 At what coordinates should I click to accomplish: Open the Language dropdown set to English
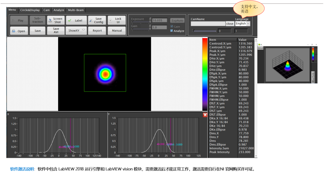pyautogui.click(x=243, y=23)
